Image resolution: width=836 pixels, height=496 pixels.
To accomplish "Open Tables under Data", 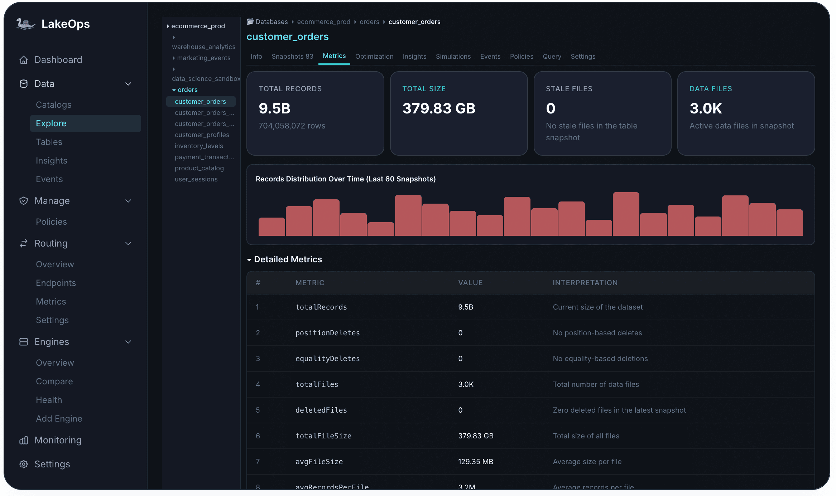I will pos(49,142).
